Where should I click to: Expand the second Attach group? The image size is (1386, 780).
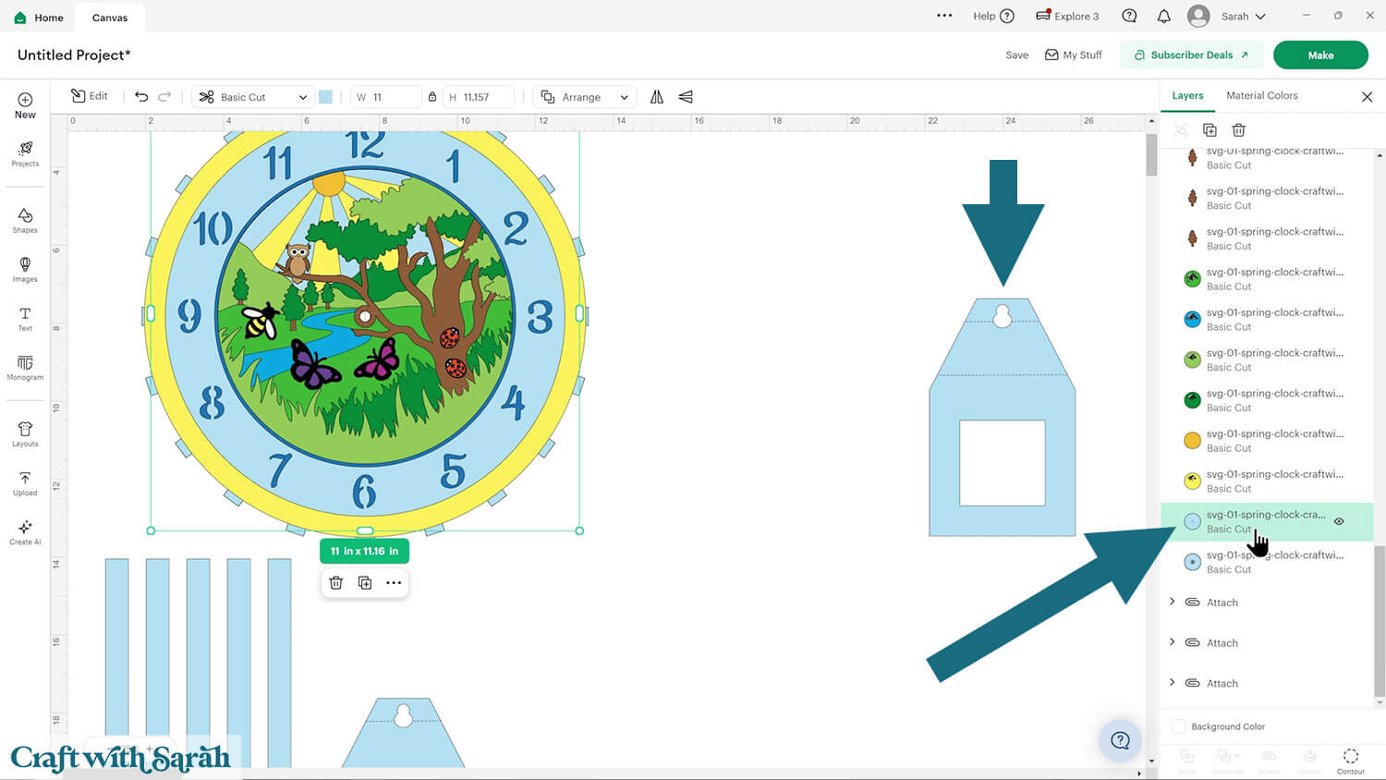[1173, 642]
